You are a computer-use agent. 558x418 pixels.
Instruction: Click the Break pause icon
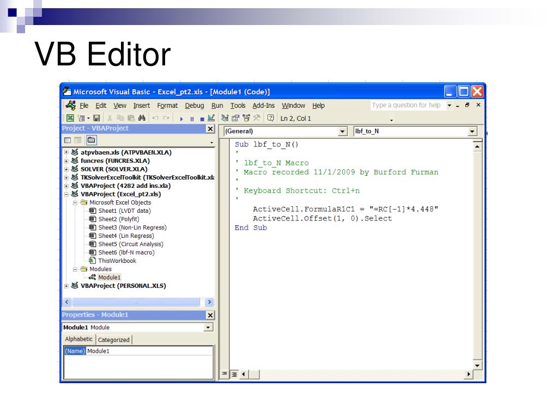tap(192, 119)
